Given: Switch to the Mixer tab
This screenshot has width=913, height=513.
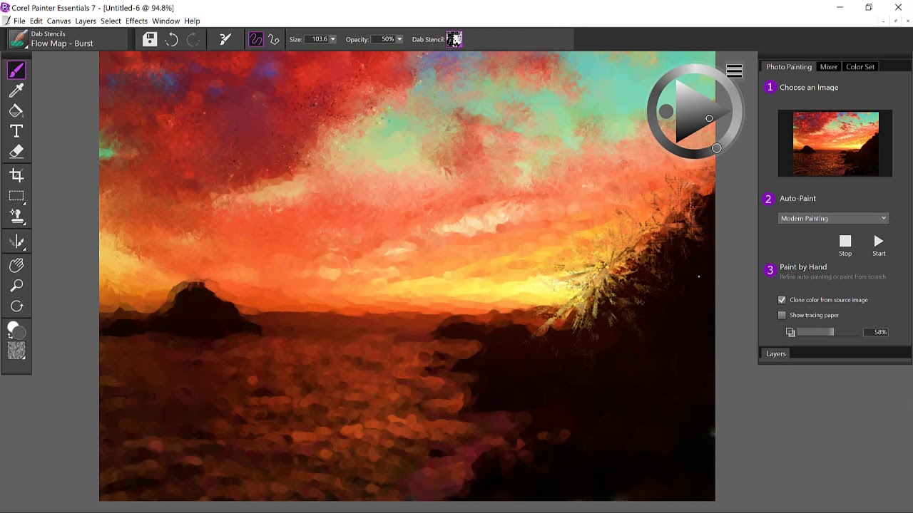Looking at the screenshot, I should tap(829, 66).
